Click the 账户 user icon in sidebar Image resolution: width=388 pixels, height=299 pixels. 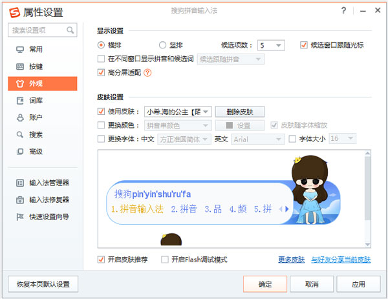point(19,118)
